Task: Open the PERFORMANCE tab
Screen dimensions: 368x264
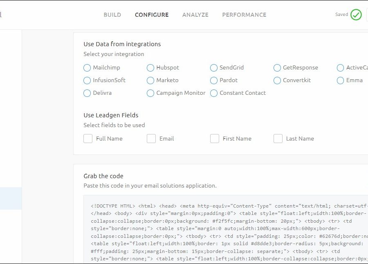Action: [x=244, y=15]
